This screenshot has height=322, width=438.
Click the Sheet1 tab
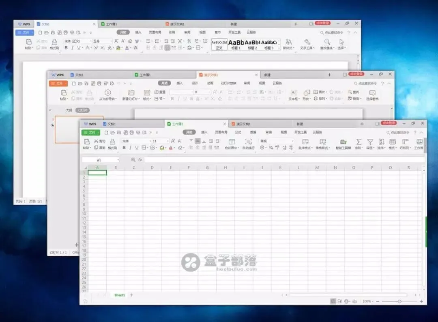pos(120,295)
